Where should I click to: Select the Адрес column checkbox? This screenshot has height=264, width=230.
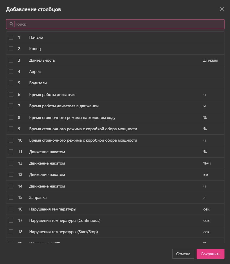[11, 72]
